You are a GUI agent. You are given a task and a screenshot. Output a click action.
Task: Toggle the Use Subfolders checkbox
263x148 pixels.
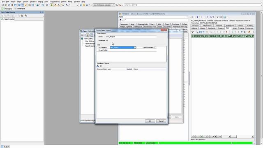coord(155,48)
